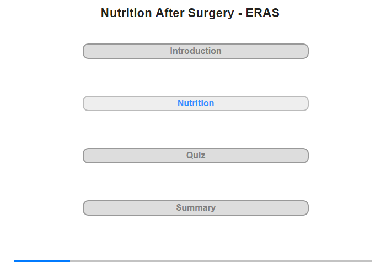Jump to the Introduction menu item

(196, 51)
